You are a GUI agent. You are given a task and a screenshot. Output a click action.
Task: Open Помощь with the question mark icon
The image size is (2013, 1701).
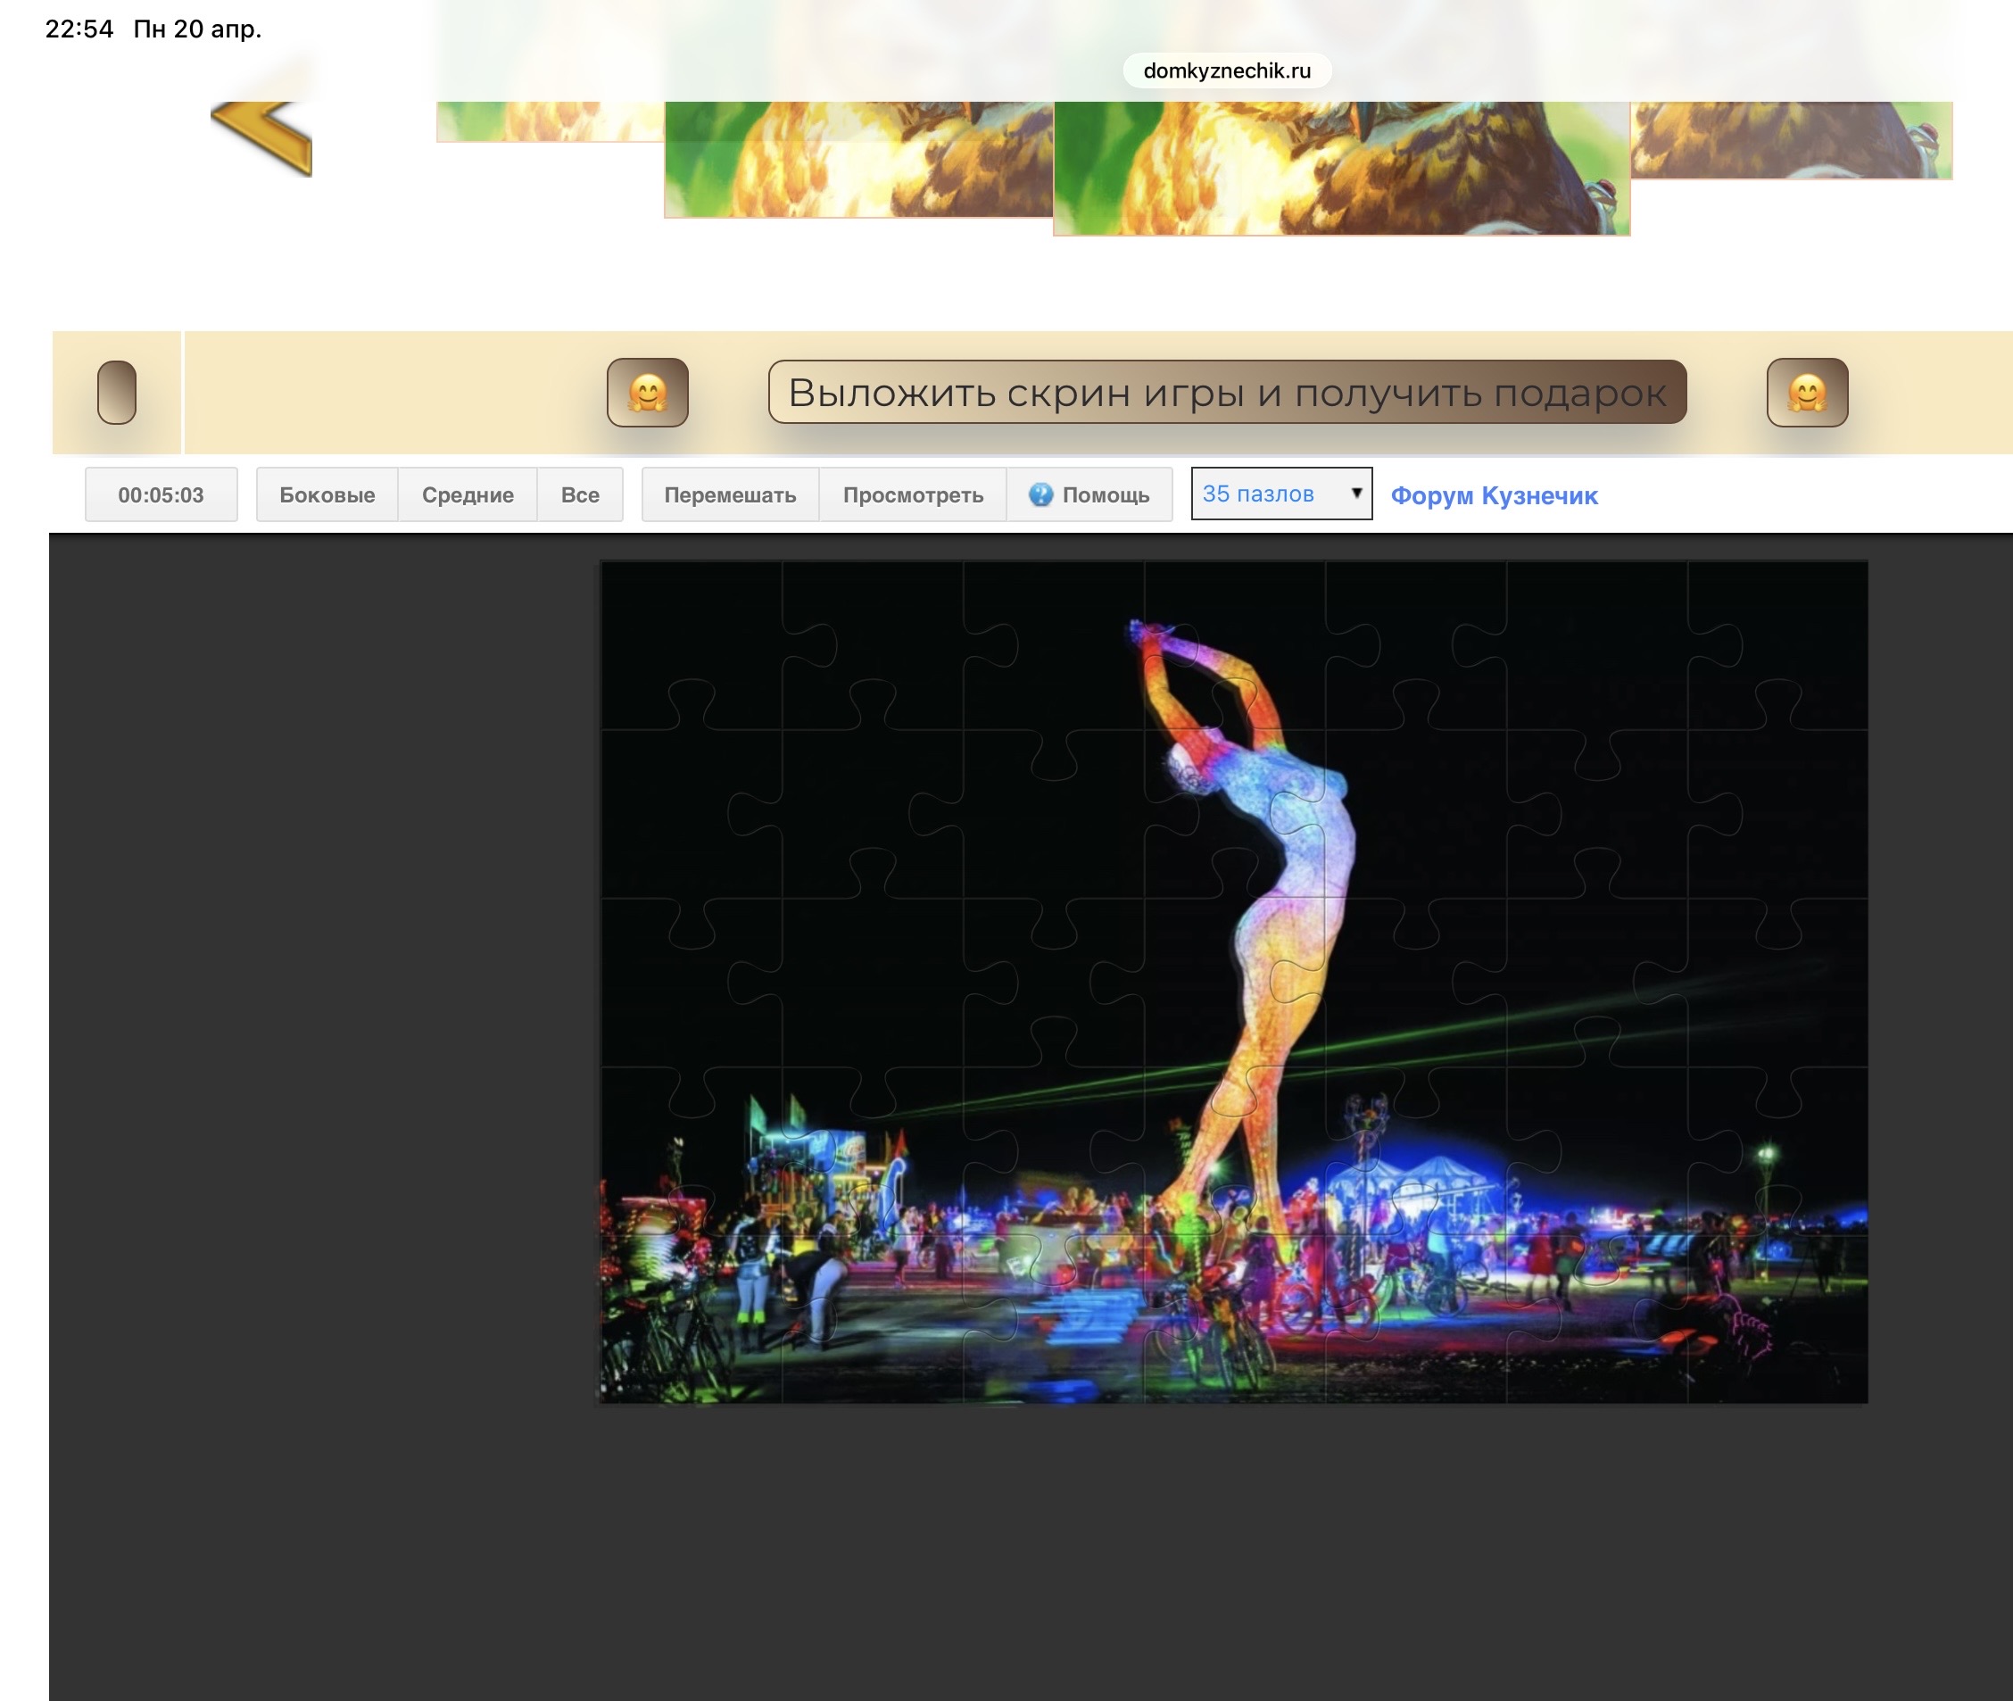click(x=1089, y=494)
